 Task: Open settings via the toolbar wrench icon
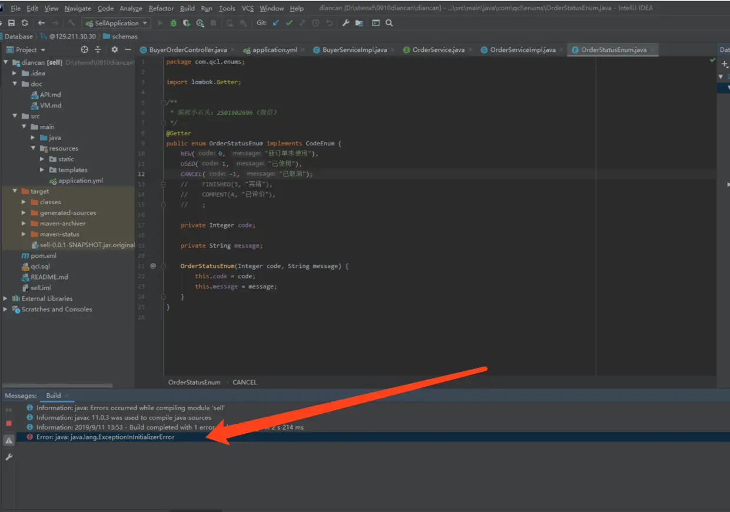click(x=346, y=23)
